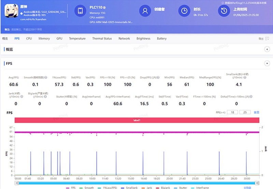273x189 pixels.
Task: Click the comment icon beside export
Action: (267, 39)
